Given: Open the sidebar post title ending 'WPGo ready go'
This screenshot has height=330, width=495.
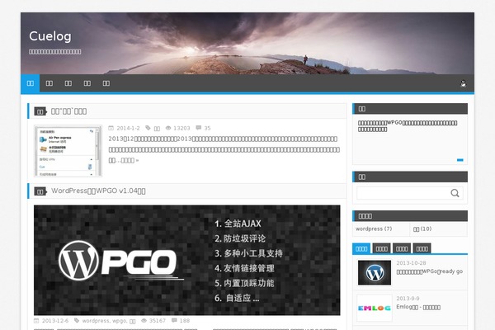Looking at the screenshot, I should [430, 271].
